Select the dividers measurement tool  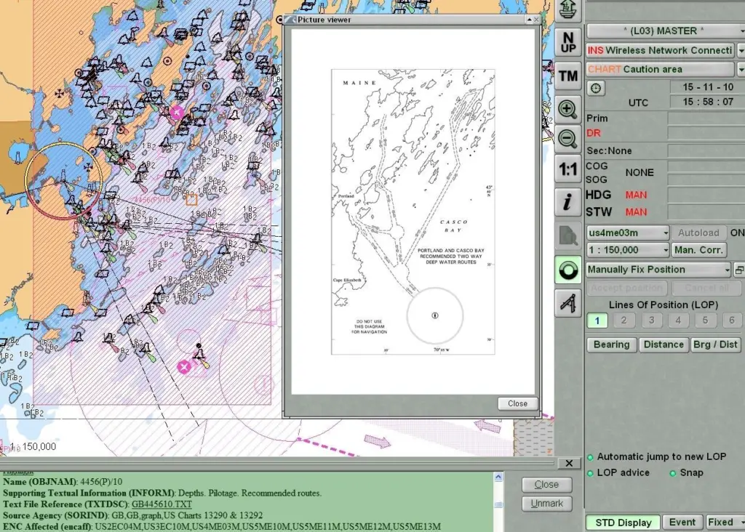click(567, 303)
